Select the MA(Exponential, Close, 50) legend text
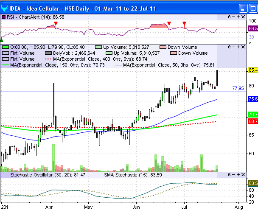 169,65
